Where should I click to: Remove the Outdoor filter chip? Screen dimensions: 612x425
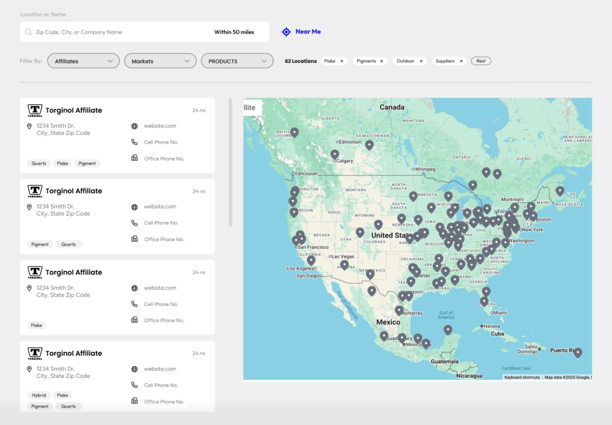point(421,61)
